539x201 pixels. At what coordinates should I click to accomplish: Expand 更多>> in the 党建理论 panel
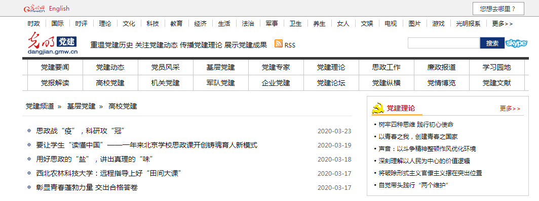510,109
